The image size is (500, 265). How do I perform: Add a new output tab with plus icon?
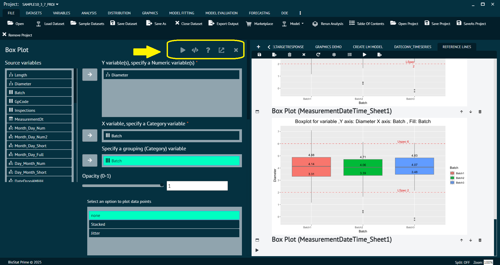coord(258,47)
